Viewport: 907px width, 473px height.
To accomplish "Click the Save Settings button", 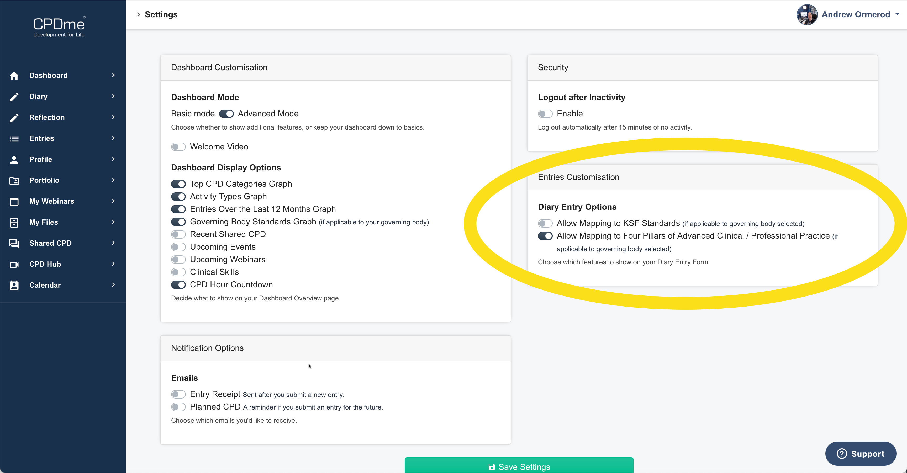I will 519,466.
